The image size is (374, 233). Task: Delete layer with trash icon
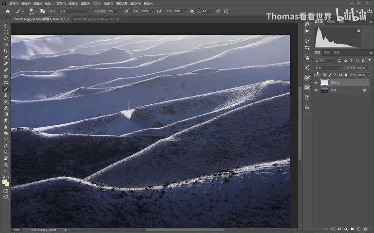click(x=365, y=229)
